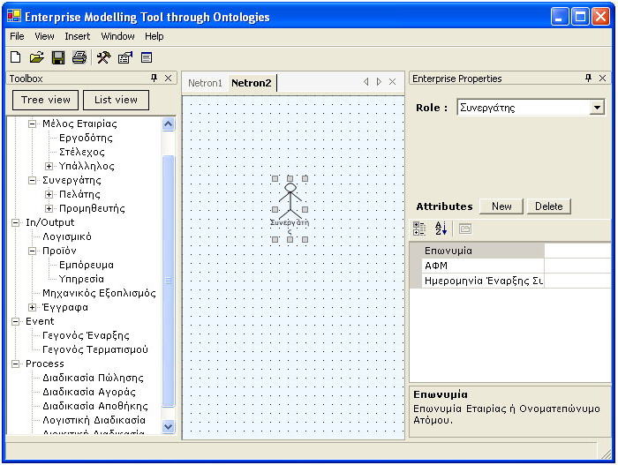Close the Toolbox panel
The width and height of the screenshot is (618, 465).
tap(169, 78)
